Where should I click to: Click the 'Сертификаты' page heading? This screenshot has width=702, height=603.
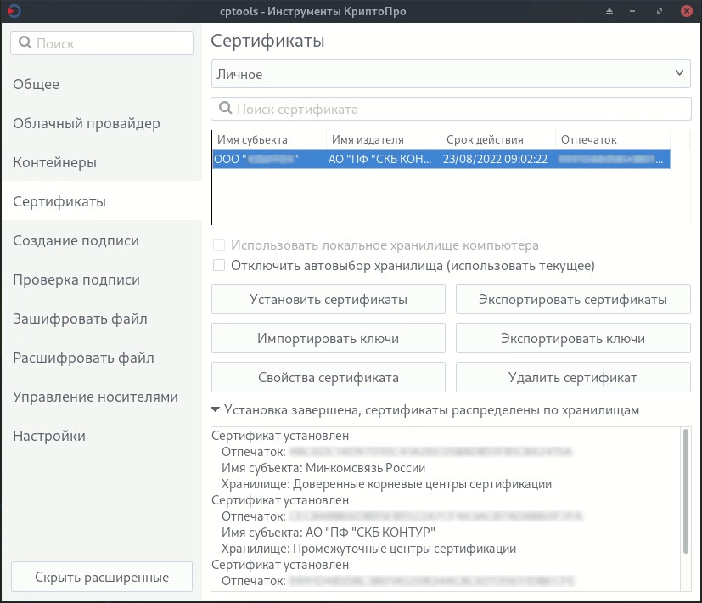pyautogui.click(x=267, y=41)
